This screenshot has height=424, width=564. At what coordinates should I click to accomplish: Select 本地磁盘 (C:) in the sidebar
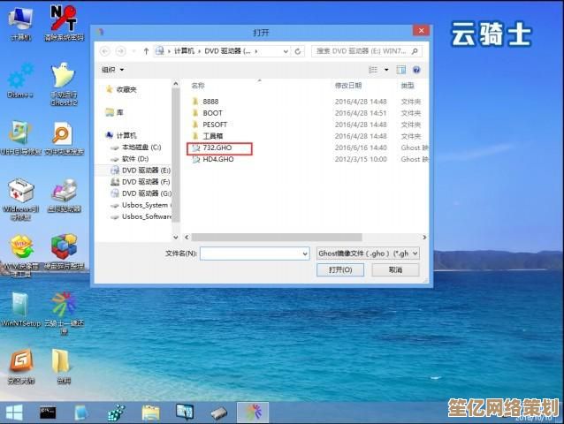tap(141, 147)
